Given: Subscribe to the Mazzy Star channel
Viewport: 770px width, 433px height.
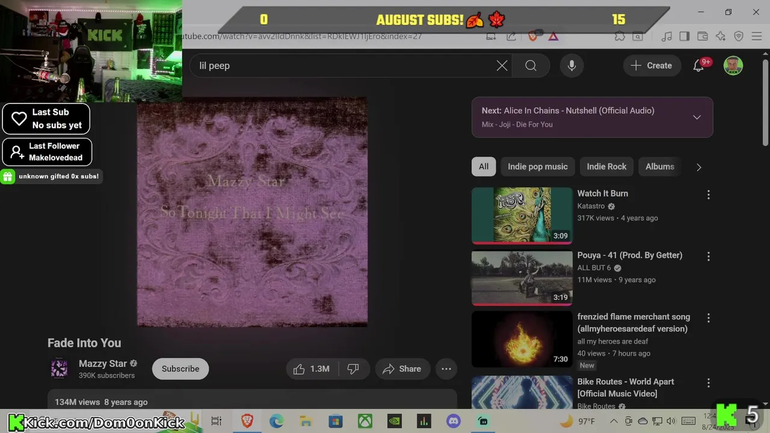Looking at the screenshot, I should coord(180,369).
